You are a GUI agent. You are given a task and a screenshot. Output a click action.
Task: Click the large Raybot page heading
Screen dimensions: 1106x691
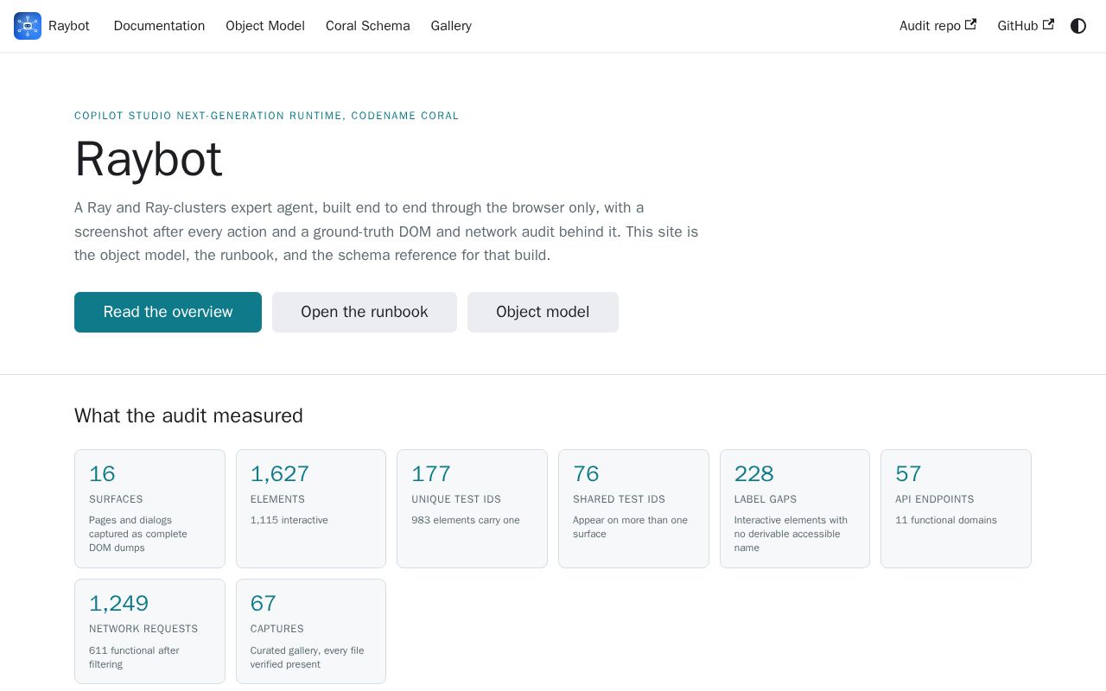(149, 159)
